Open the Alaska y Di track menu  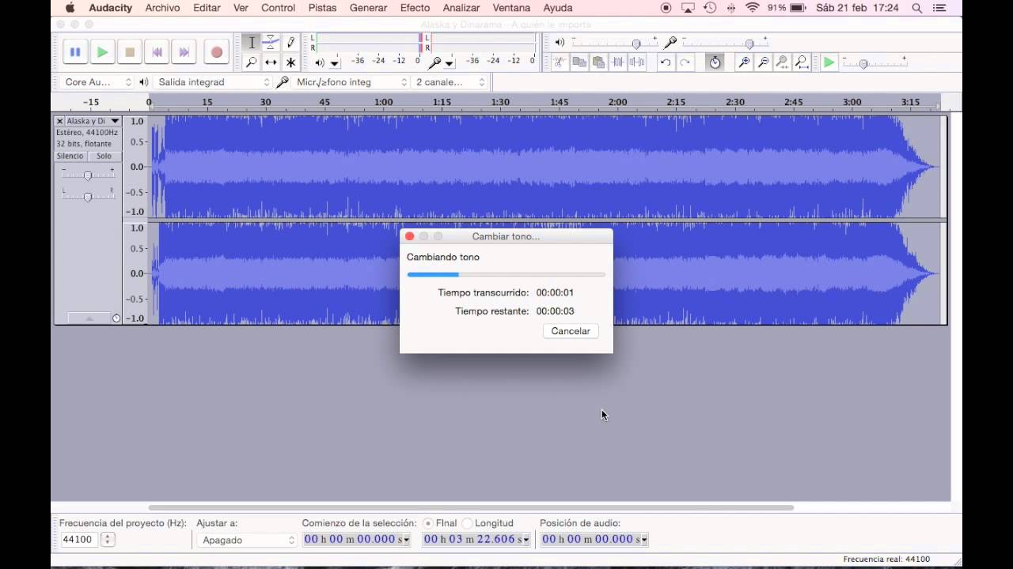(x=93, y=121)
